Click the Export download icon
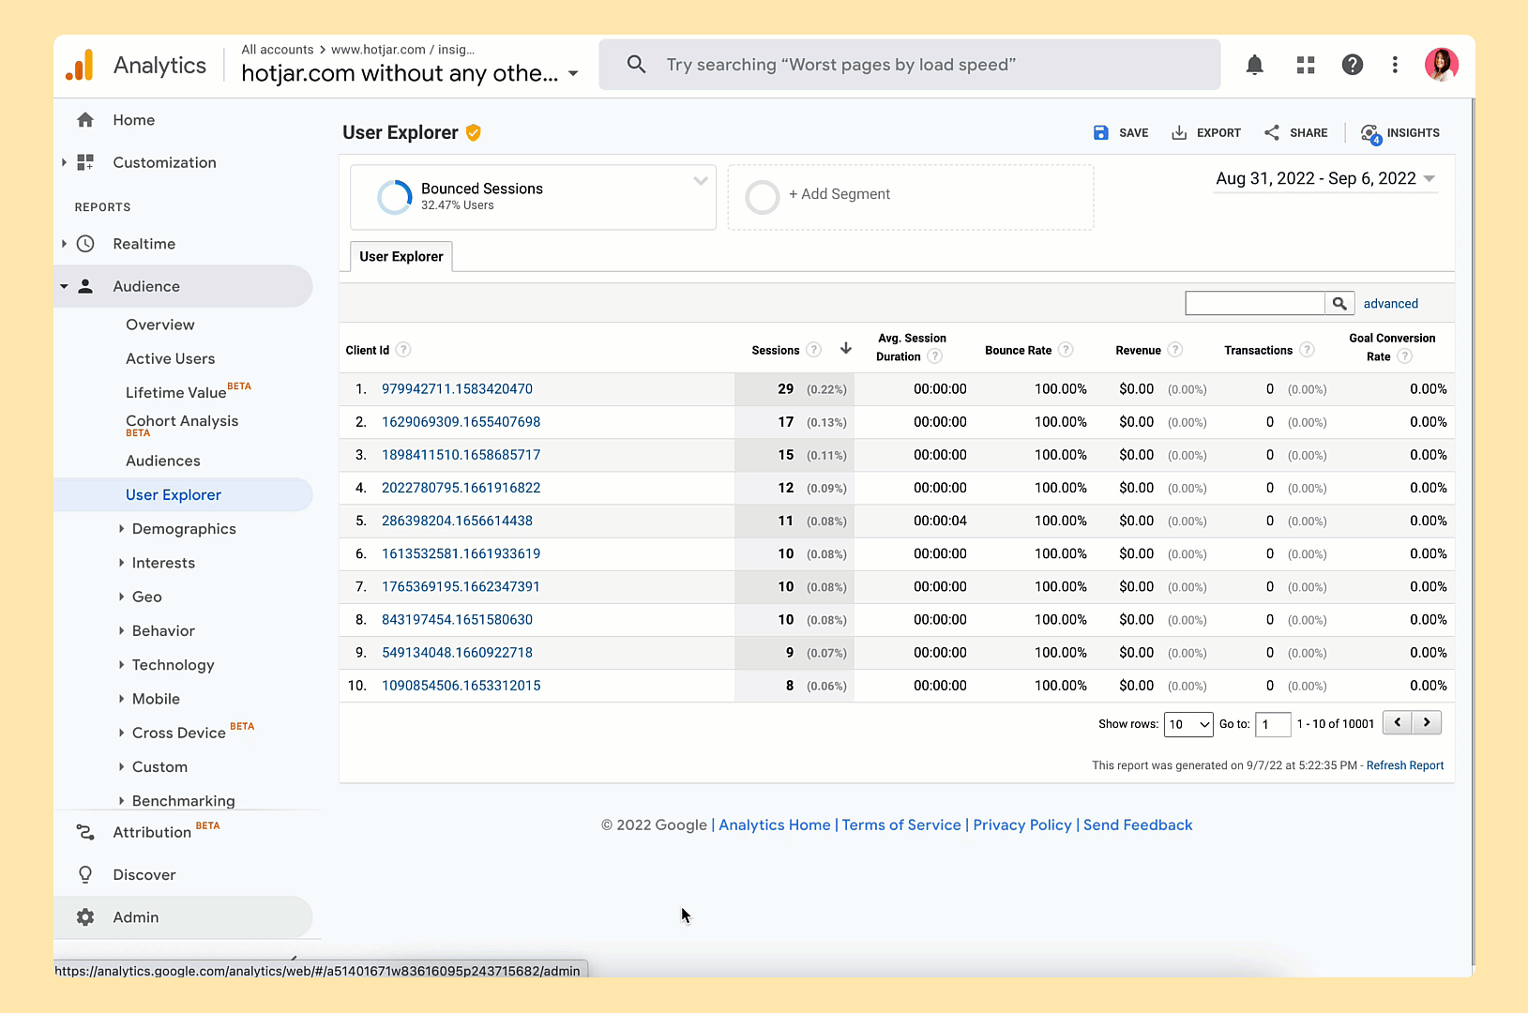The image size is (1528, 1013). click(1179, 133)
